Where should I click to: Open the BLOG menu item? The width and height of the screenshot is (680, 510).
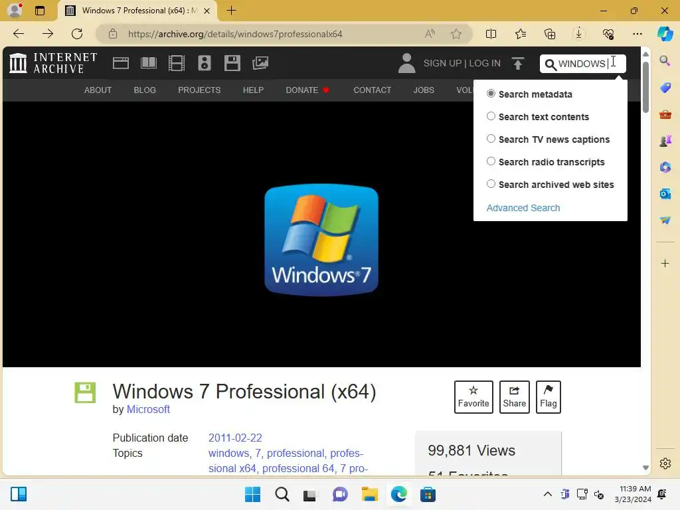(x=144, y=90)
